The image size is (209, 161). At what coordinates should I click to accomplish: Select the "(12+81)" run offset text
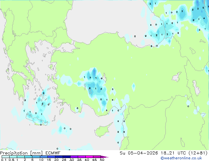[x=198, y=153]
